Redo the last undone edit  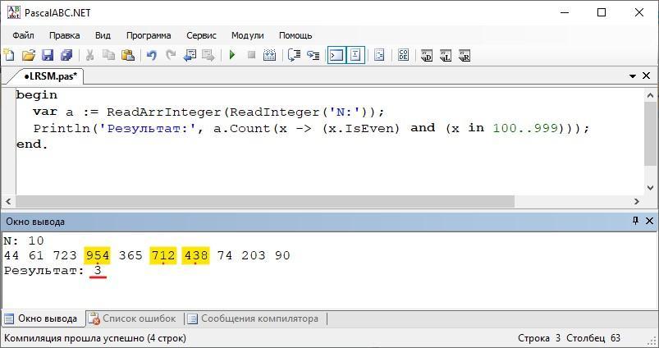pyautogui.click(x=171, y=55)
